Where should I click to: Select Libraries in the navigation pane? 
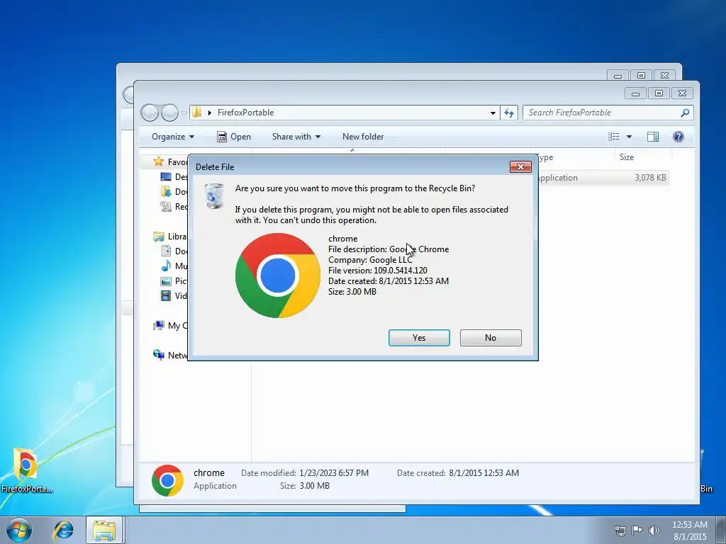click(x=170, y=237)
